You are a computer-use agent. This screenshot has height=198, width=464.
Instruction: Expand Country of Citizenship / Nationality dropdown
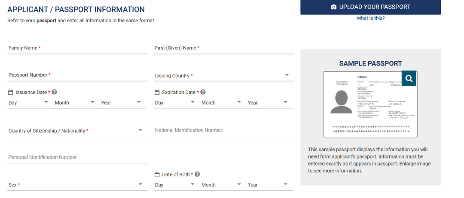point(76,131)
